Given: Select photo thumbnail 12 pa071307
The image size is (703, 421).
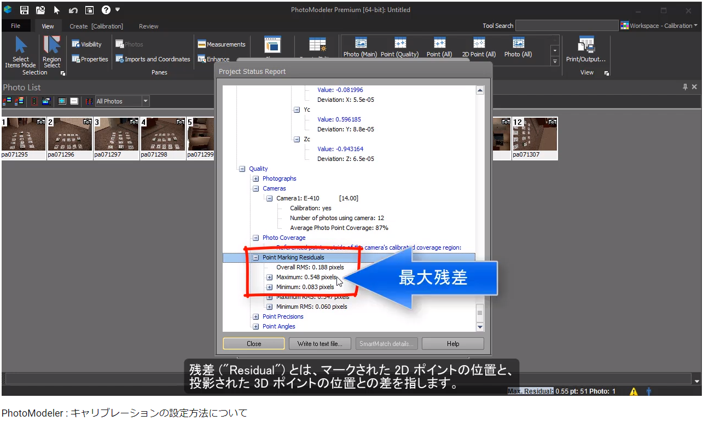Looking at the screenshot, I should (x=534, y=138).
